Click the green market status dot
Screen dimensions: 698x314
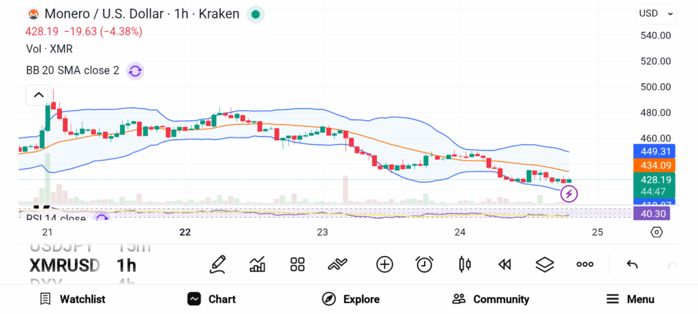pos(255,14)
